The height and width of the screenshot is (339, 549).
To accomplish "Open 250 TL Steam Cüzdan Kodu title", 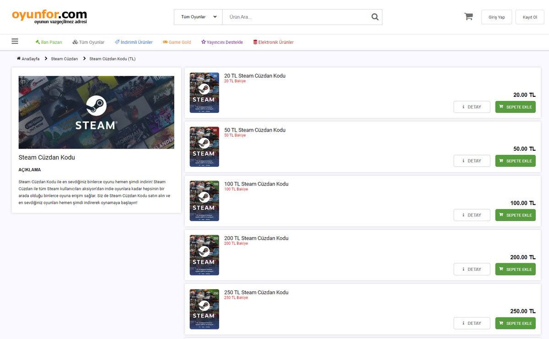I will pos(256,292).
